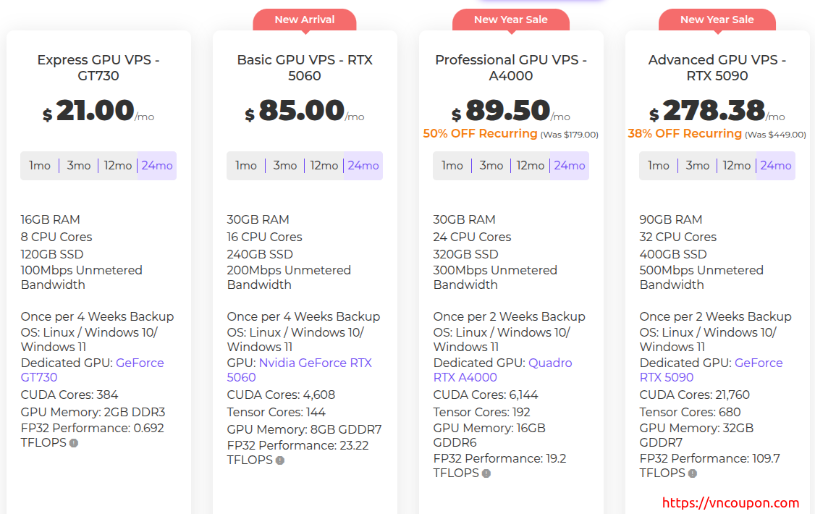Select 3mo billing for Basic RTX 5060
Image resolution: width=815 pixels, height=514 pixels.
pyautogui.click(x=284, y=166)
